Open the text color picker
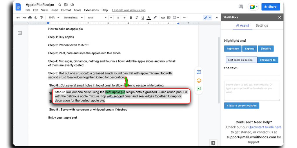 149,18
